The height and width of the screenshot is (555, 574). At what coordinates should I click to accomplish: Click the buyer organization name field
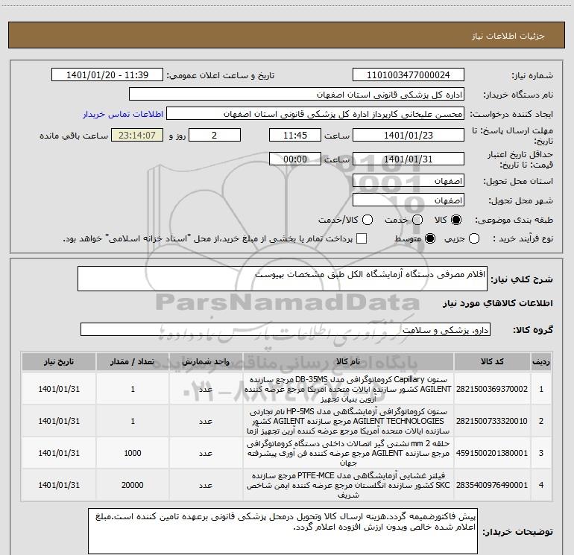297,95
